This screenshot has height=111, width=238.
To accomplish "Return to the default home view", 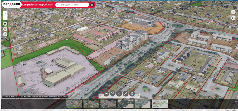I will 5,24.
